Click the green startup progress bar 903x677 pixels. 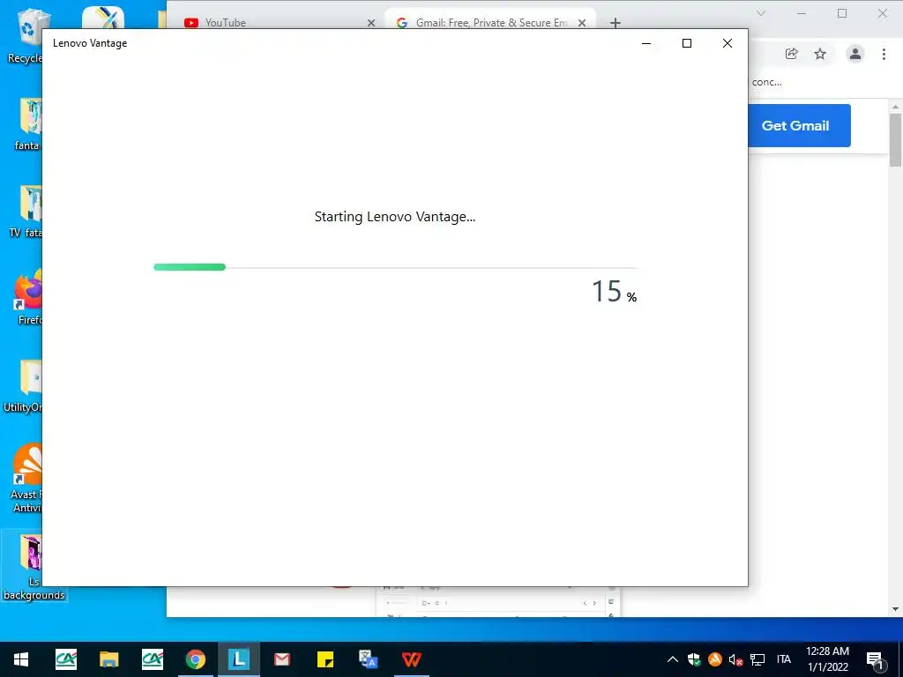190,267
